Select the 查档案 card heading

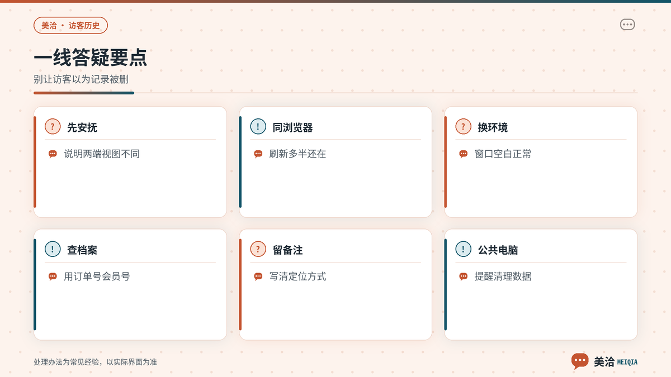pyautogui.click(x=82, y=250)
